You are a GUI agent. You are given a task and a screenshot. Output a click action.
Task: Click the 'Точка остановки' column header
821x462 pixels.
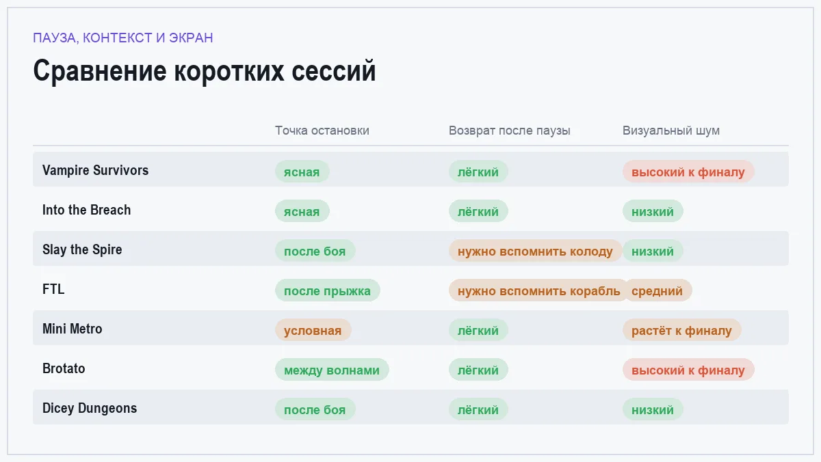click(322, 131)
